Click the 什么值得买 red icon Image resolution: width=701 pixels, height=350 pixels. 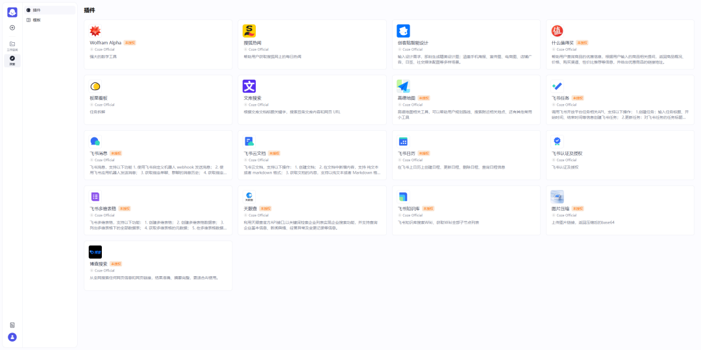click(557, 31)
